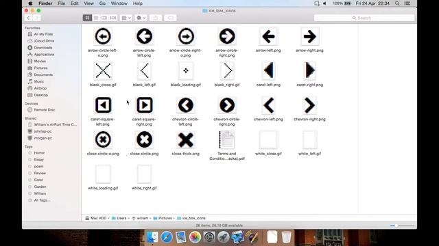Open the Edit menu
The height and width of the screenshot is (246, 439).
point(75,3)
